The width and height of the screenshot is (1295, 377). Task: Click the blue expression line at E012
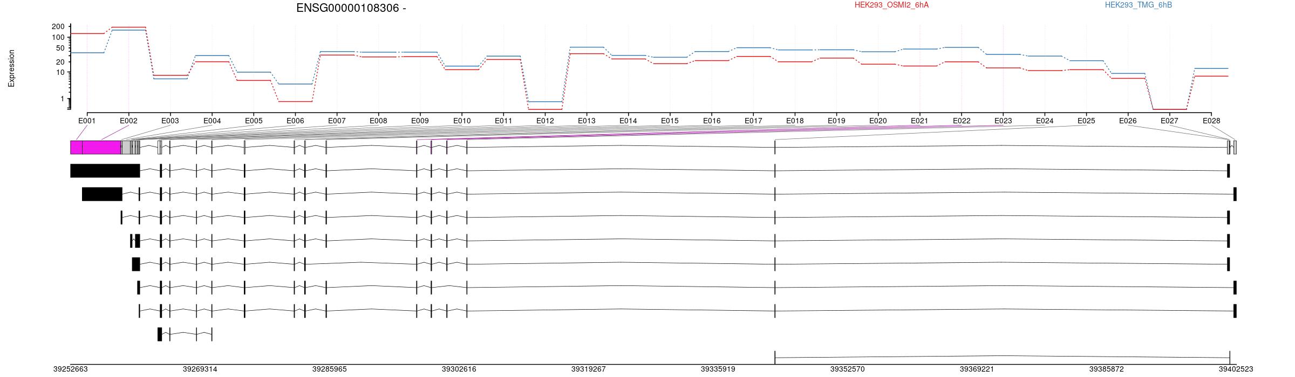[x=545, y=101]
